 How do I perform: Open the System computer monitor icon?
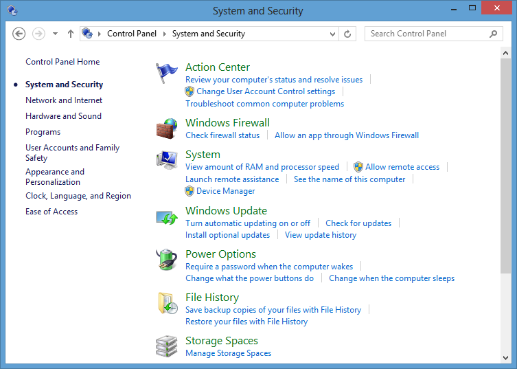(x=167, y=160)
